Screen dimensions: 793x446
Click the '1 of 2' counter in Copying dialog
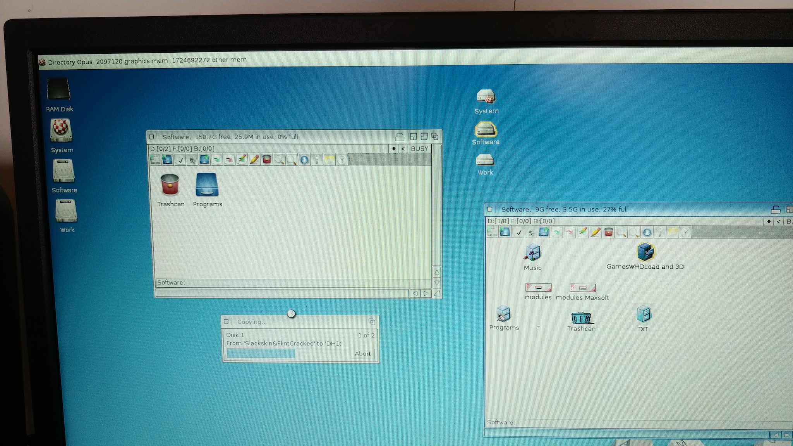pos(366,335)
